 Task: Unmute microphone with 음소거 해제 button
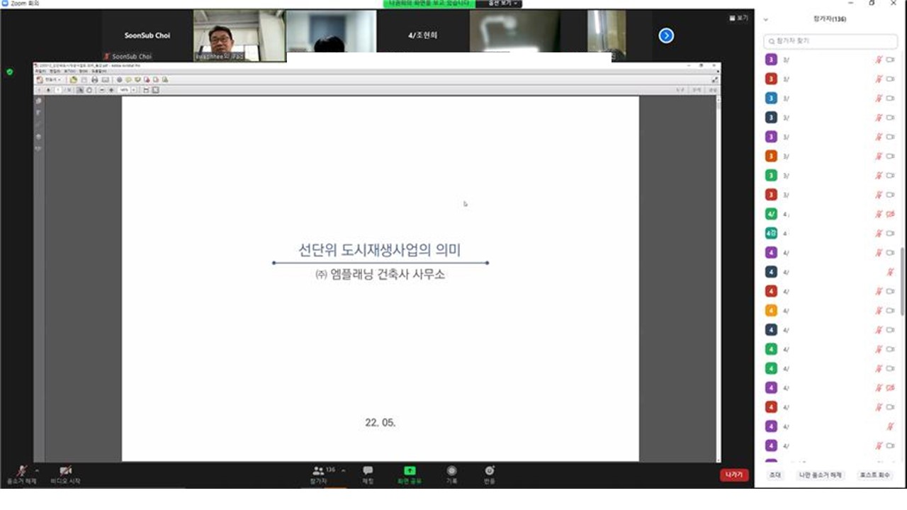tap(22, 475)
